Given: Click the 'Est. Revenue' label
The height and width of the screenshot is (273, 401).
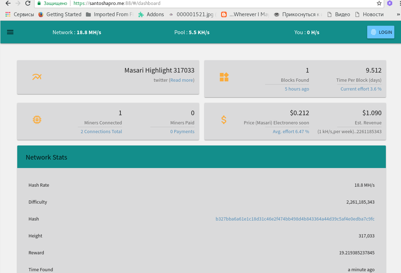Looking at the screenshot, I should (x=368, y=123).
